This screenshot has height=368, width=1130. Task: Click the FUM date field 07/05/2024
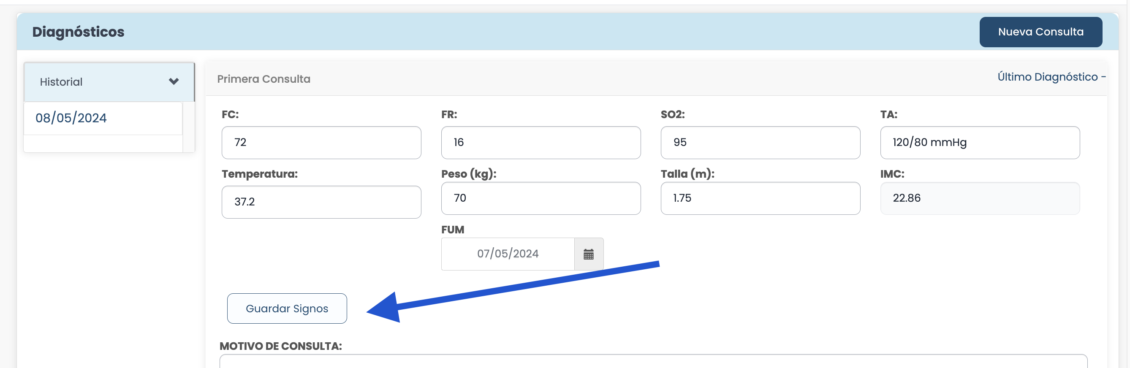pyautogui.click(x=508, y=254)
